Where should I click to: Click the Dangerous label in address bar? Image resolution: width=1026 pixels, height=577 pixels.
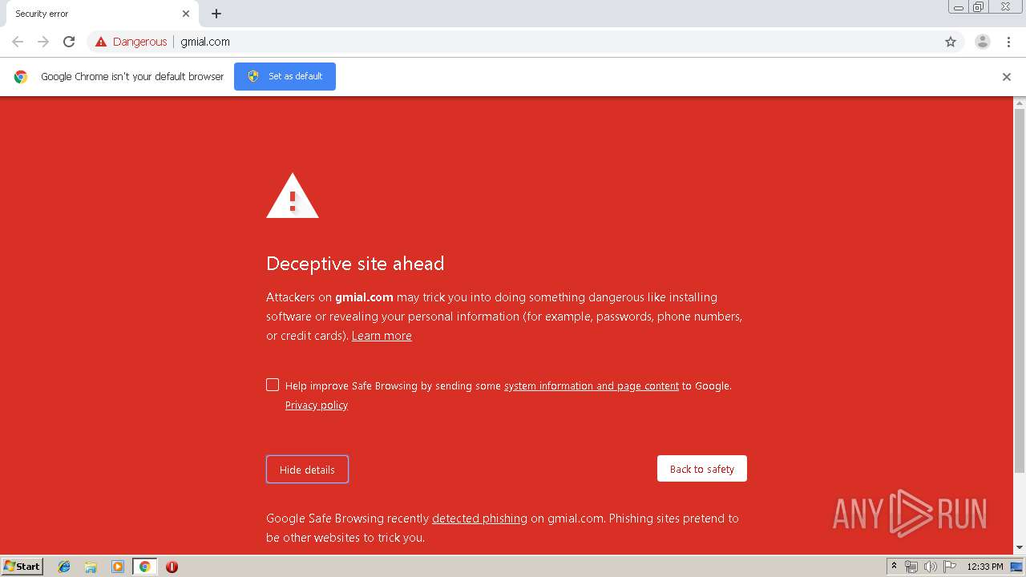[x=140, y=42]
